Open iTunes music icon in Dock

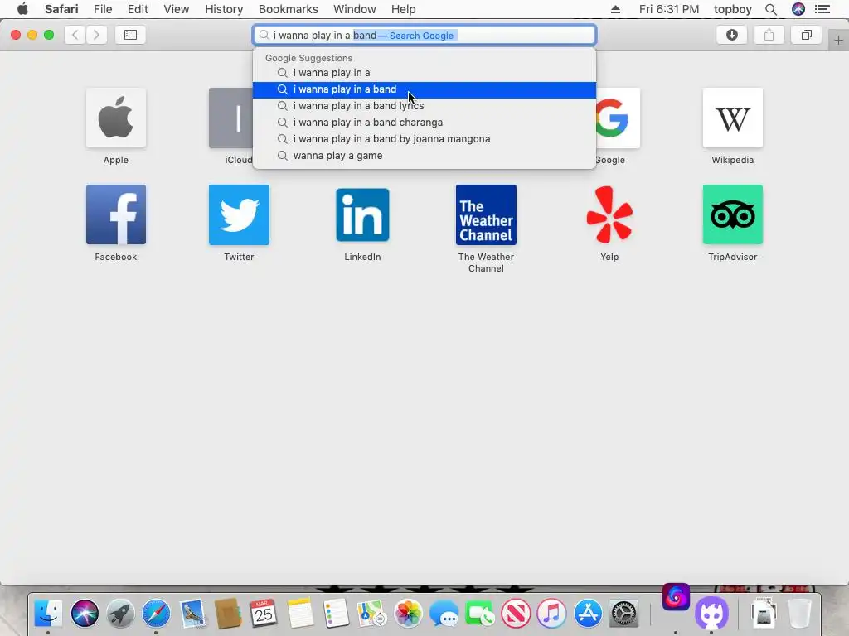point(551,614)
